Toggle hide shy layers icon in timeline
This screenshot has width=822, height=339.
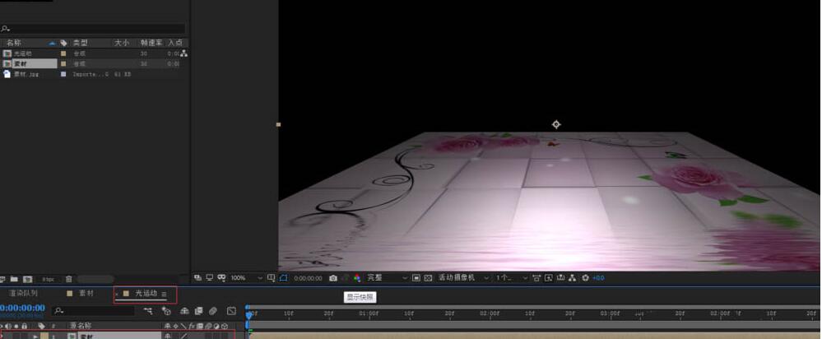[x=184, y=311]
